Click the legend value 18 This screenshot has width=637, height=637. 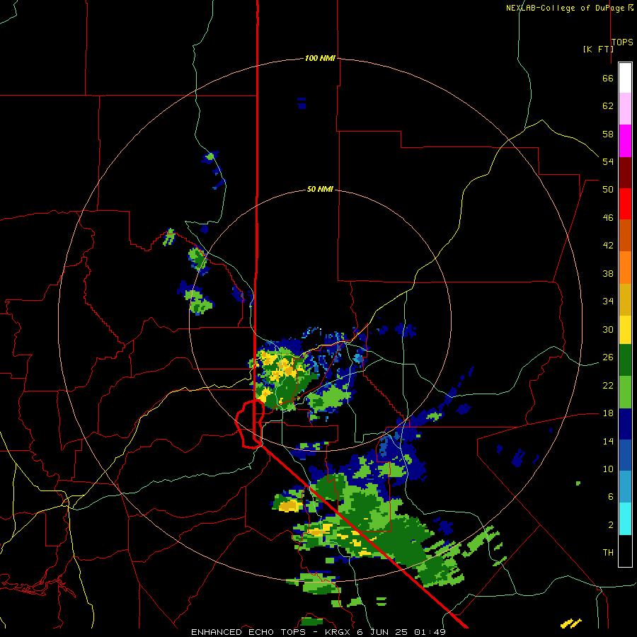point(608,413)
